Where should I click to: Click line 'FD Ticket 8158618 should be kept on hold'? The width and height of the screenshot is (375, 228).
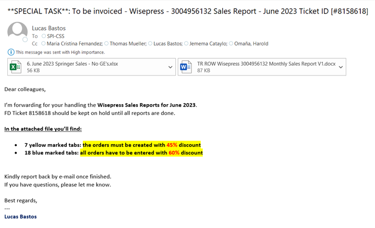(x=90, y=113)
